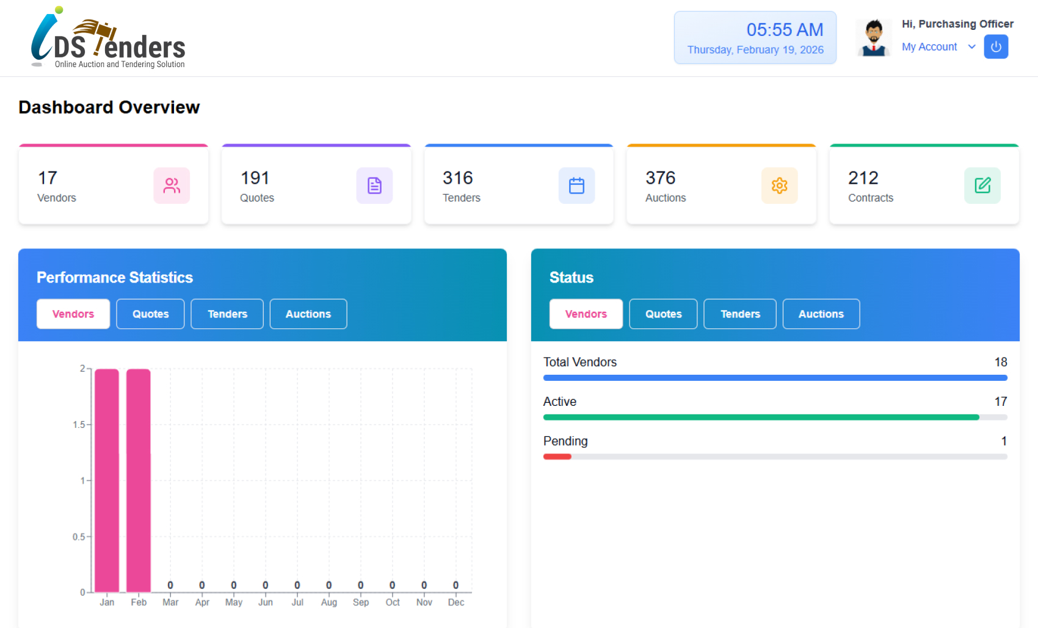Switch Performance Statistics to Quotes tab
The width and height of the screenshot is (1038, 628).
click(x=150, y=314)
